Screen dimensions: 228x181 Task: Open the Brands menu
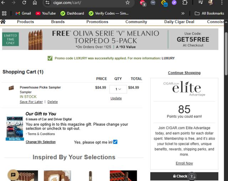point(58,22)
